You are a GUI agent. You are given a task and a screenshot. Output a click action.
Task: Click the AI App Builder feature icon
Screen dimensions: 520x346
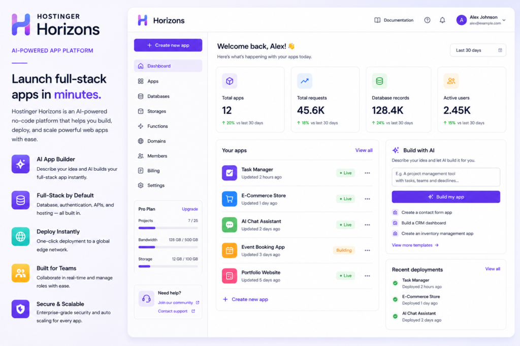[x=20, y=164]
